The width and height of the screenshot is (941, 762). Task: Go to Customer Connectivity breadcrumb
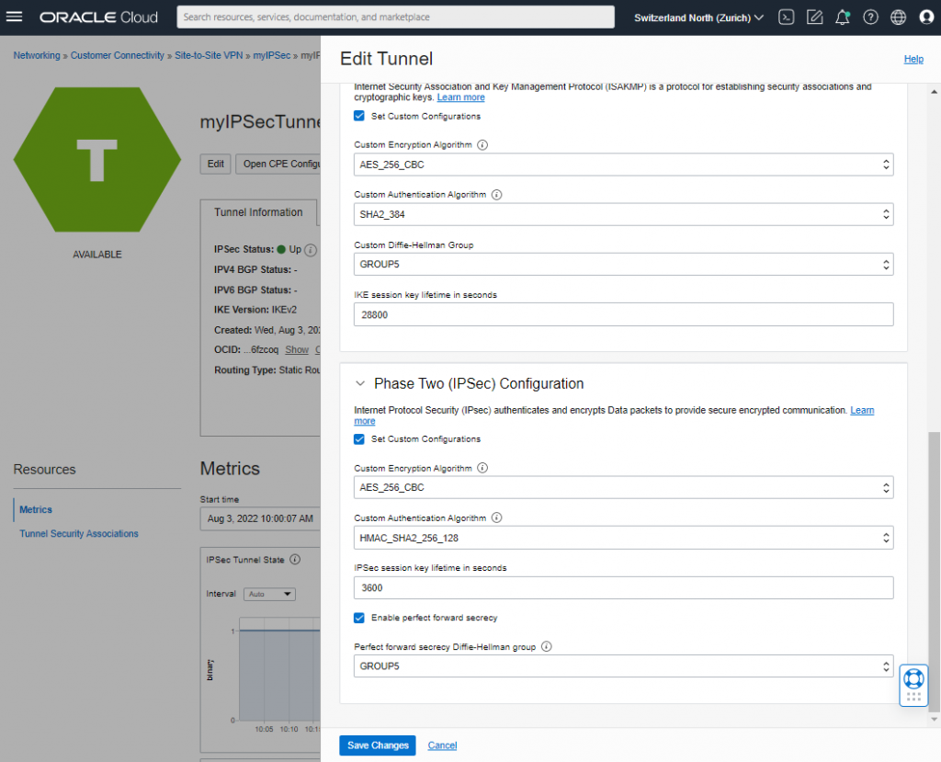(x=118, y=55)
